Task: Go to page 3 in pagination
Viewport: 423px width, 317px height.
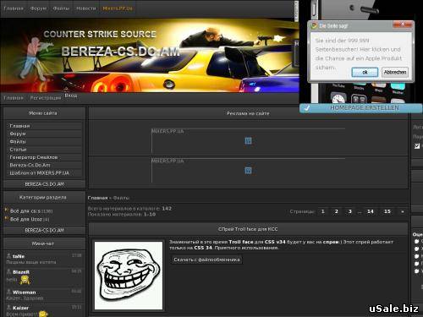Action: pos(349,211)
